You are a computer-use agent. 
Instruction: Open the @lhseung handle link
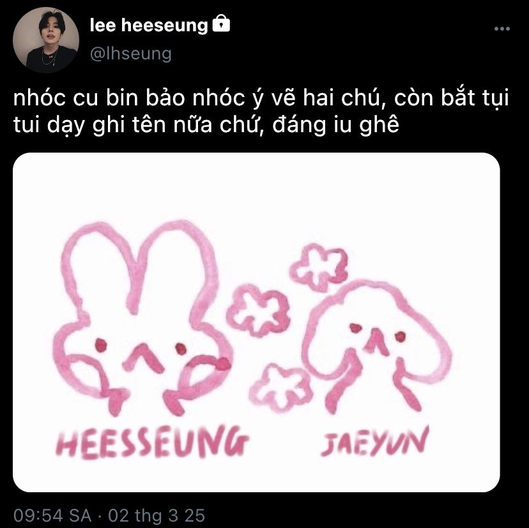131,54
